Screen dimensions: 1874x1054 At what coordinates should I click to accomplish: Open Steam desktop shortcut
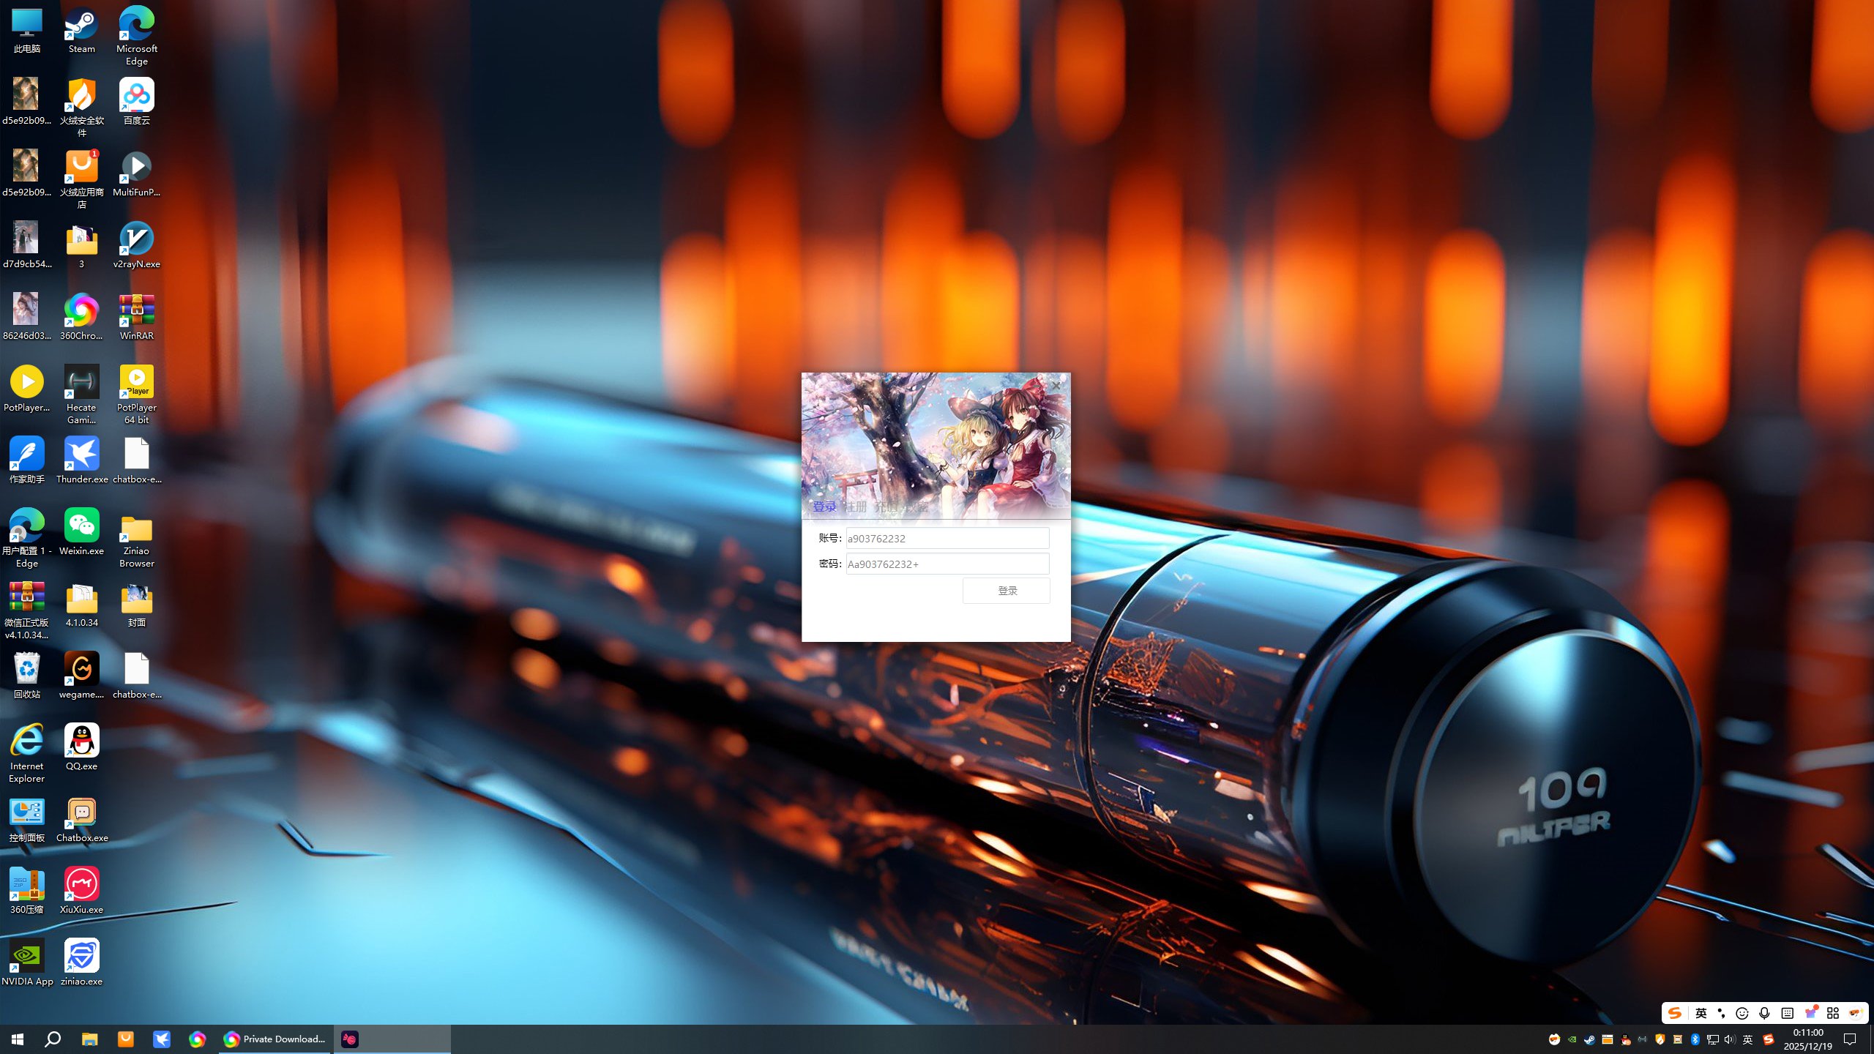pos(81,31)
